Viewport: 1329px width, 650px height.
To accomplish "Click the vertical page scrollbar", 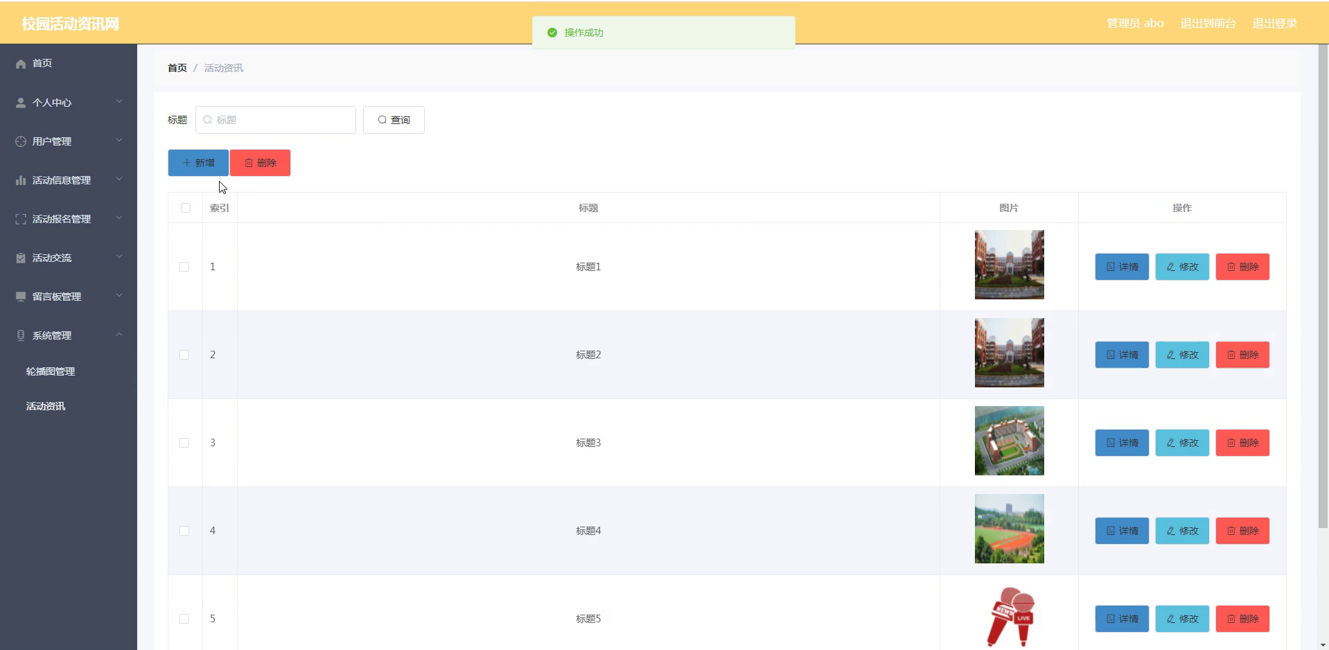I will [1323, 287].
